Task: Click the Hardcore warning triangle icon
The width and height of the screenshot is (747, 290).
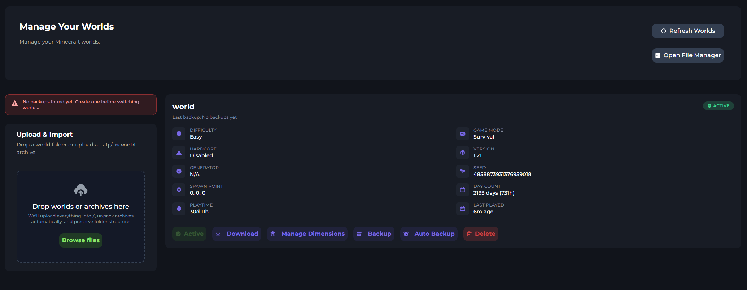Action: (x=179, y=153)
